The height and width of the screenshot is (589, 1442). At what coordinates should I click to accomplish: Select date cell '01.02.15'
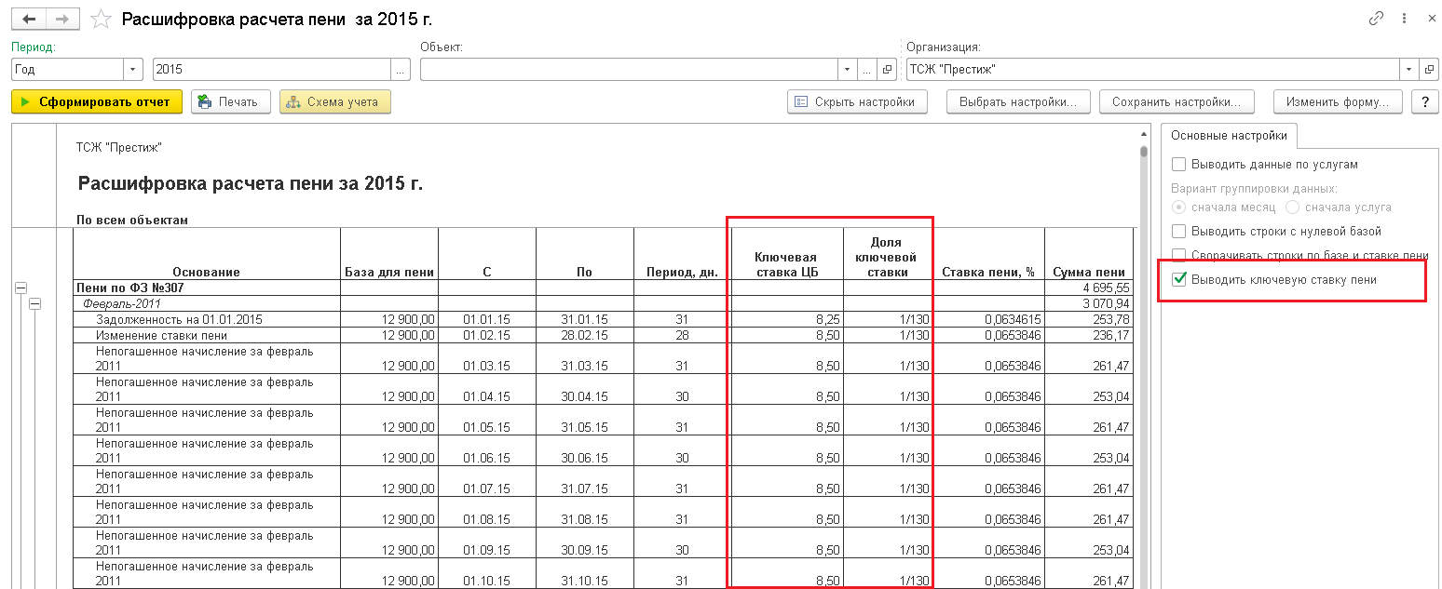(487, 335)
